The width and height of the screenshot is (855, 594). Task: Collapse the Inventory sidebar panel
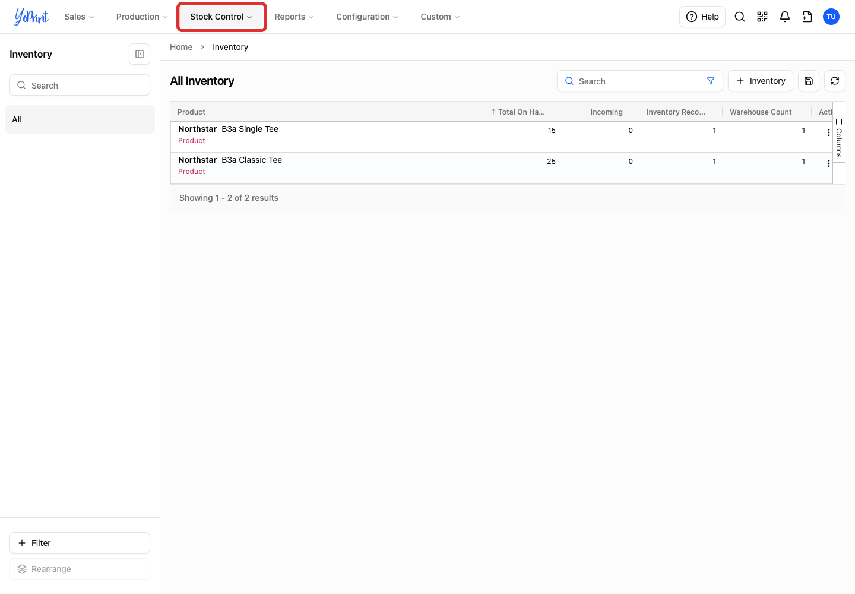point(140,54)
